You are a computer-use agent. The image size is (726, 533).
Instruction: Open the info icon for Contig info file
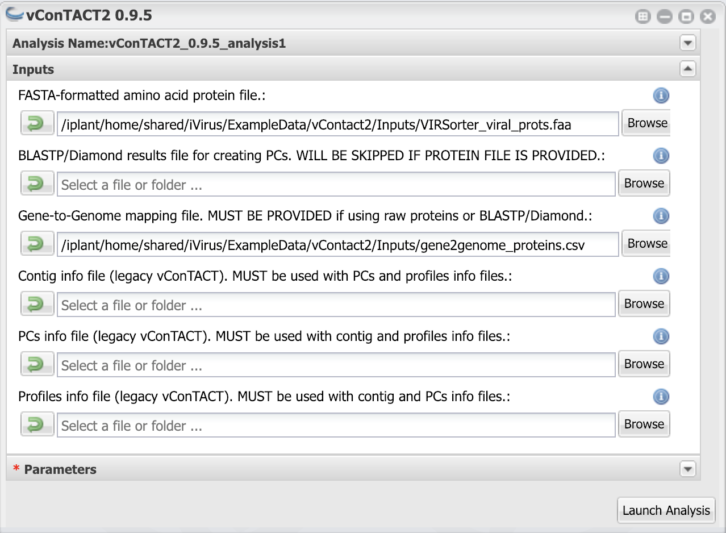660,276
